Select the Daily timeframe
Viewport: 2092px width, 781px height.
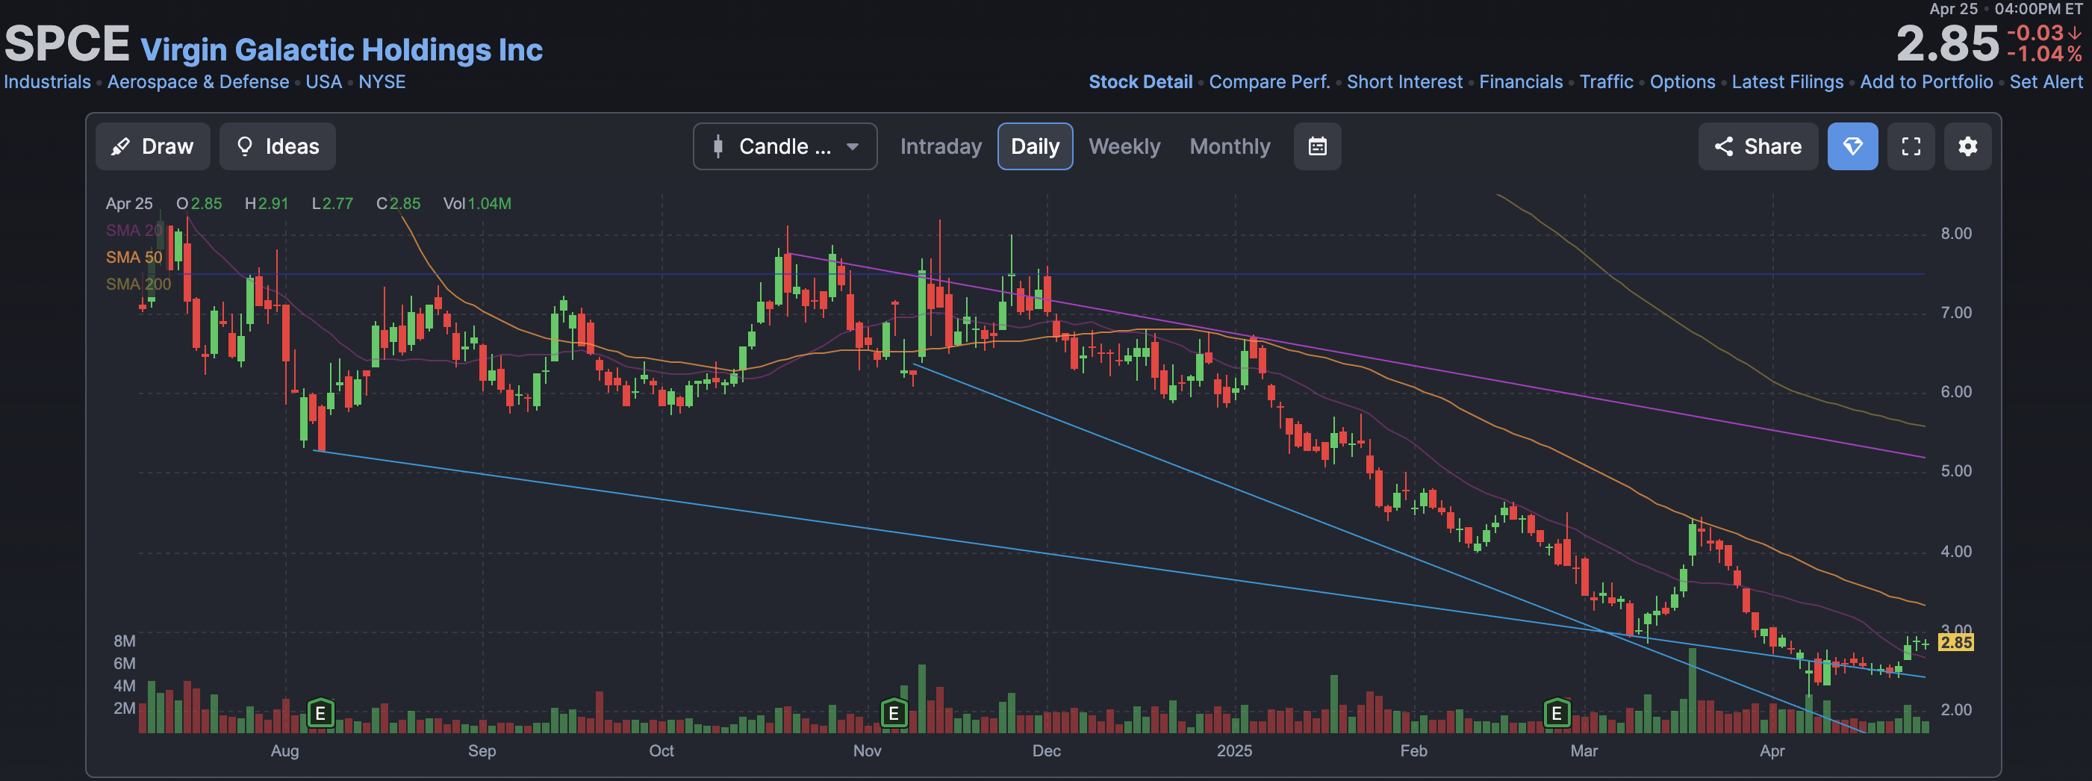tap(1035, 146)
